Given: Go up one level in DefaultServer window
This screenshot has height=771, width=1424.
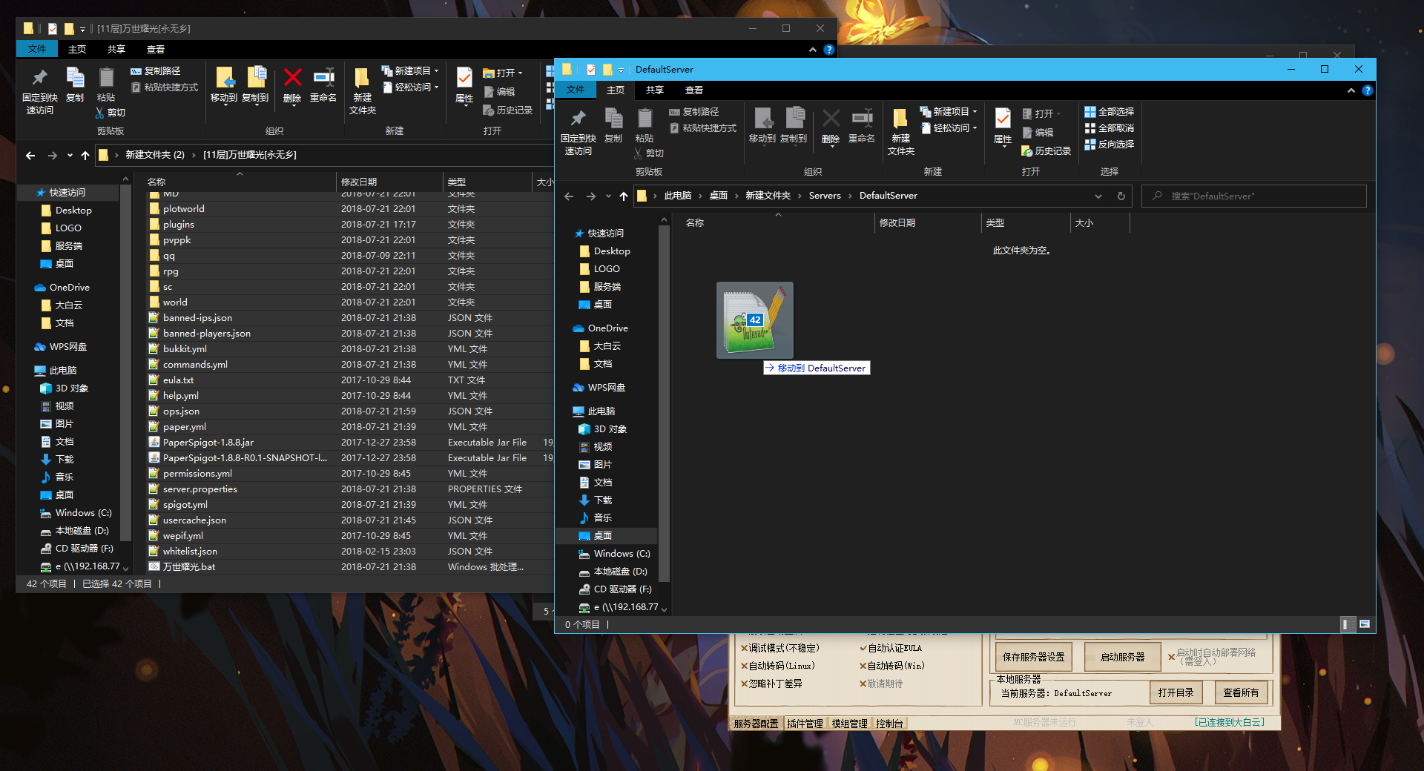Looking at the screenshot, I should [x=624, y=196].
